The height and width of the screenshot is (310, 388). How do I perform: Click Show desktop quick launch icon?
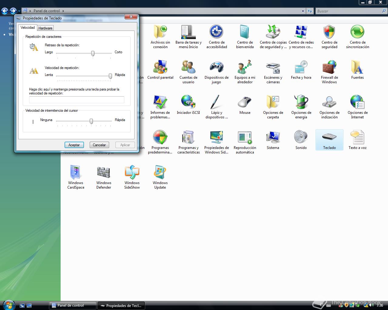[x=22, y=305]
